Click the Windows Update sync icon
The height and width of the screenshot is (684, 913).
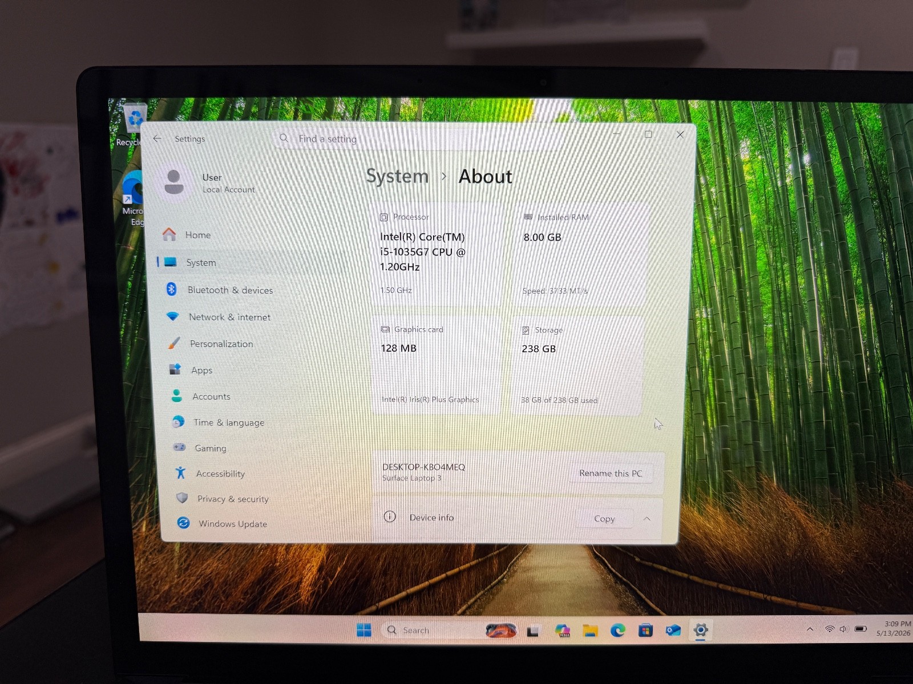(x=183, y=523)
